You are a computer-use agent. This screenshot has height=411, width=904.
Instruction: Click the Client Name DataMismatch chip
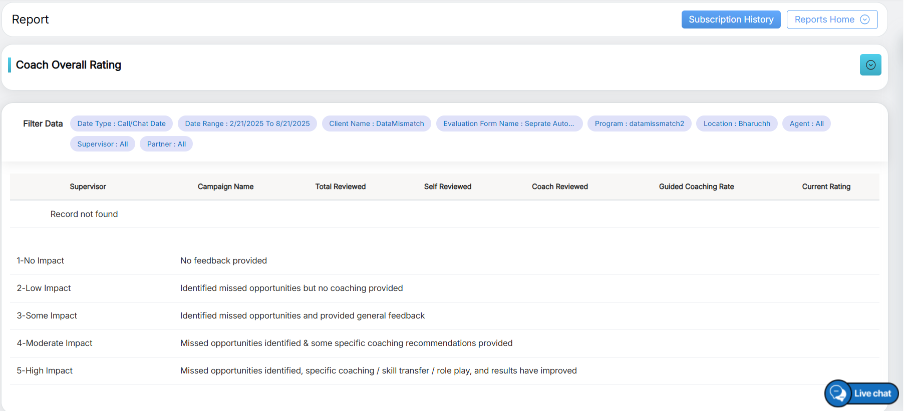[x=376, y=123]
